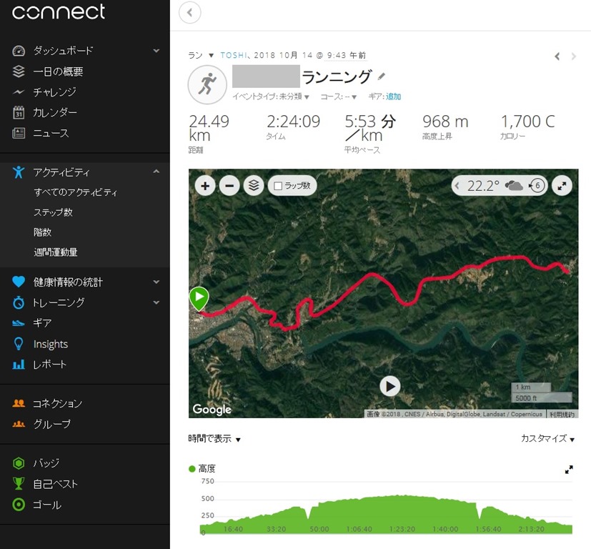The height and width of the screenshot is (549, 591).
Task: Zoom in on the map with plus button
Action: [205, 186]
